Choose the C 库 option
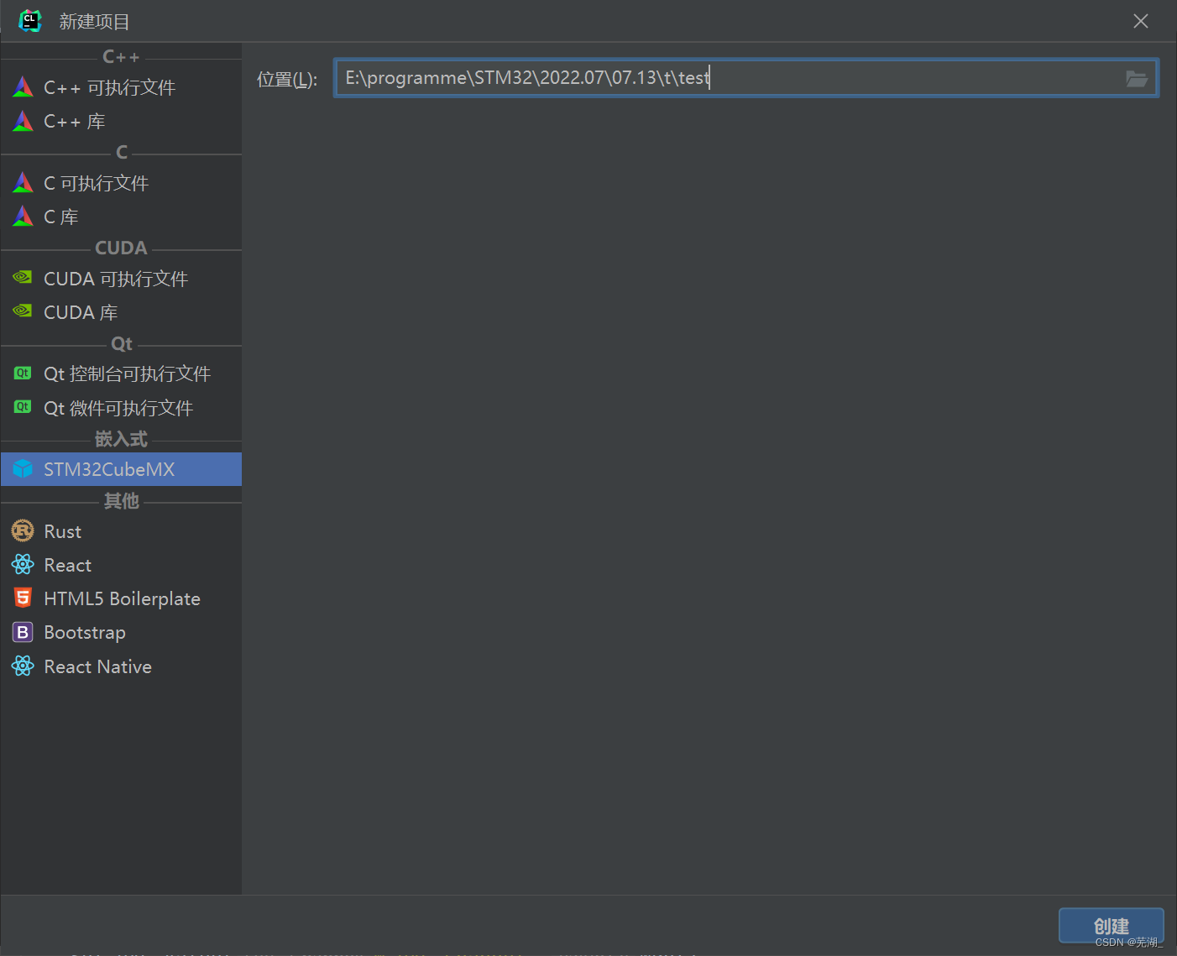 click(x=121, y=217)
